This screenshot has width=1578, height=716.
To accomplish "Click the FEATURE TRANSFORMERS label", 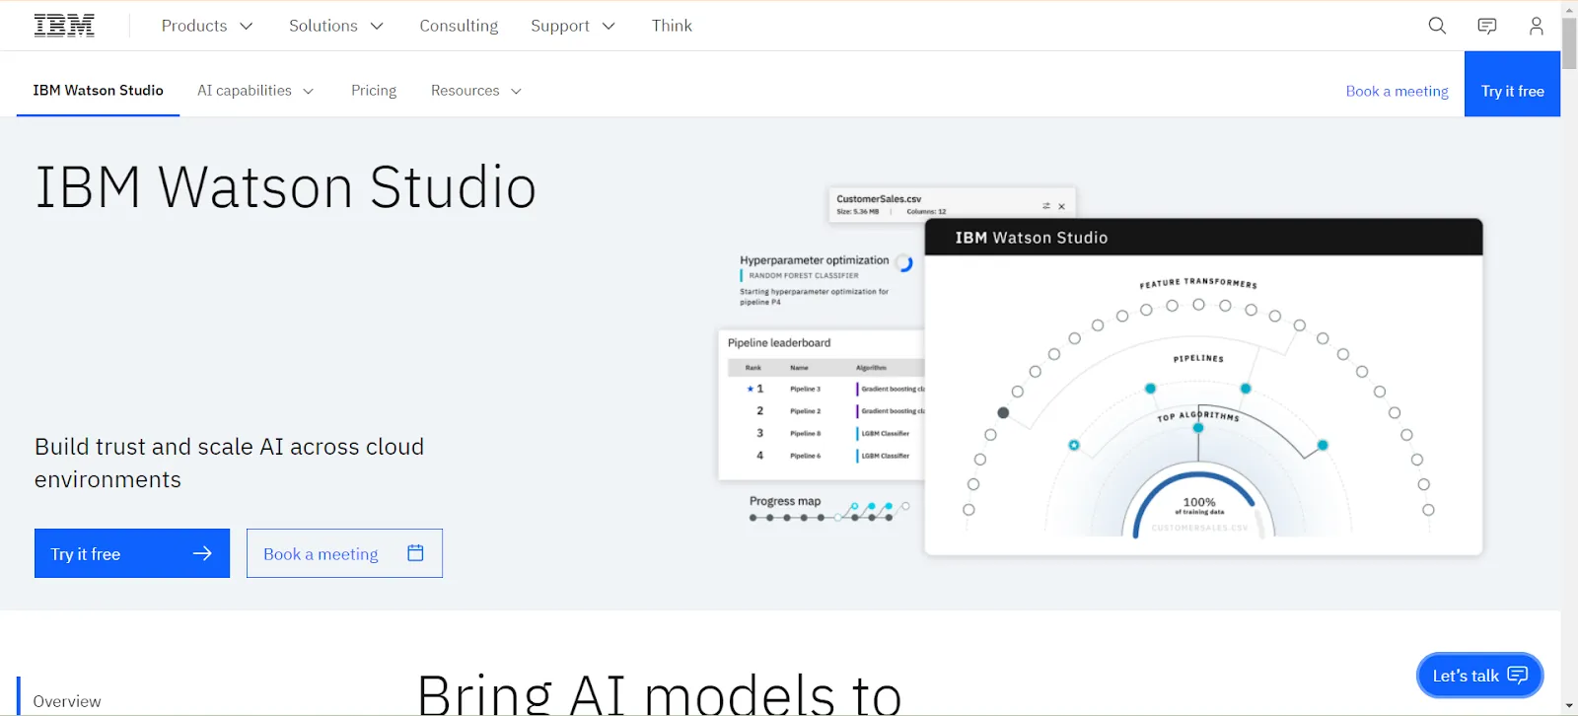I will point(1198,283).
